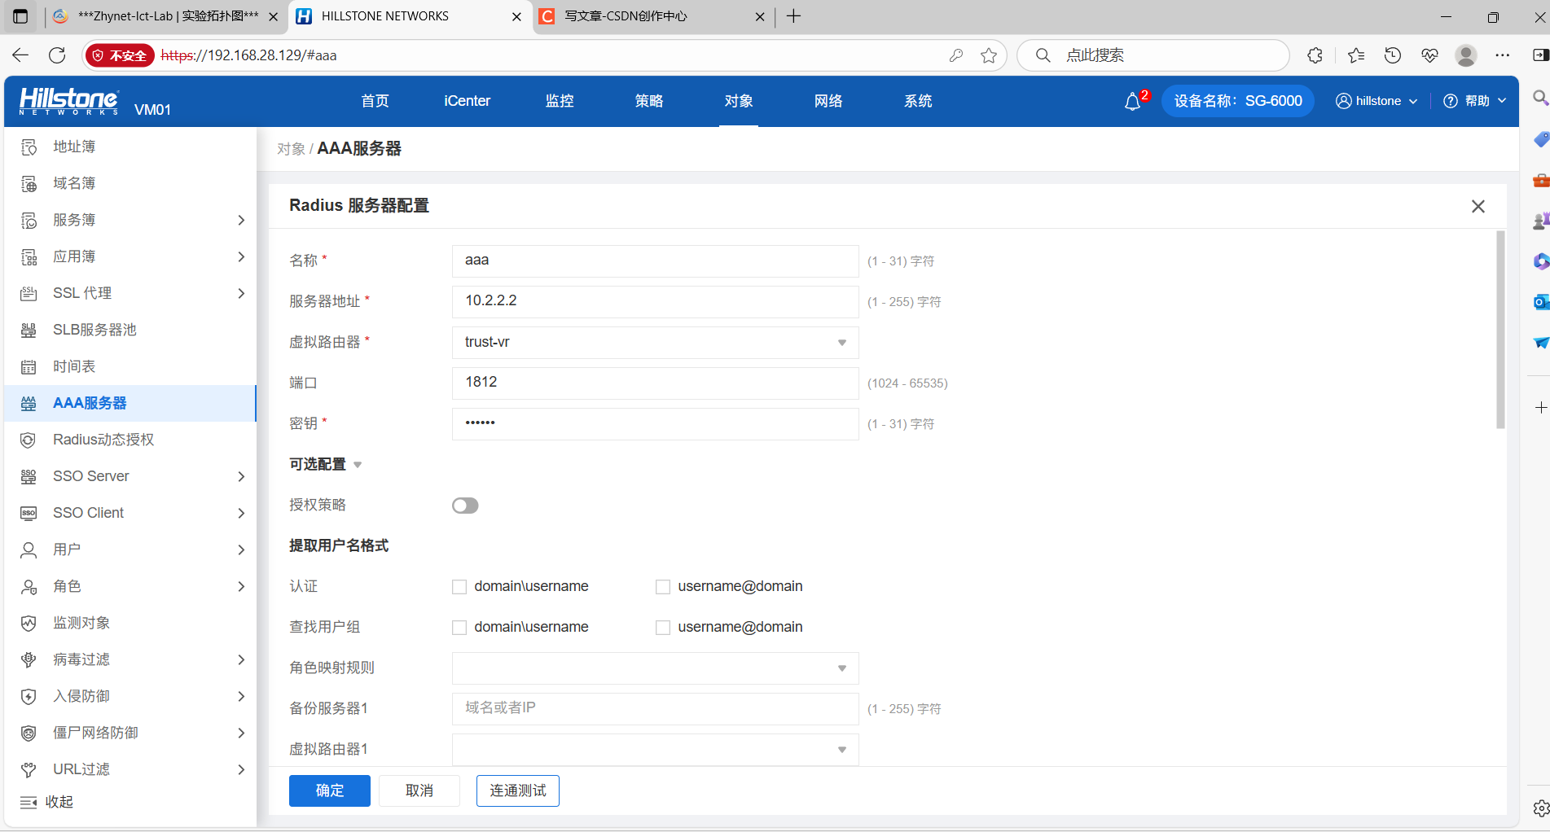
Task: Click the 用户 person icon
Action: tap(29, 550)
